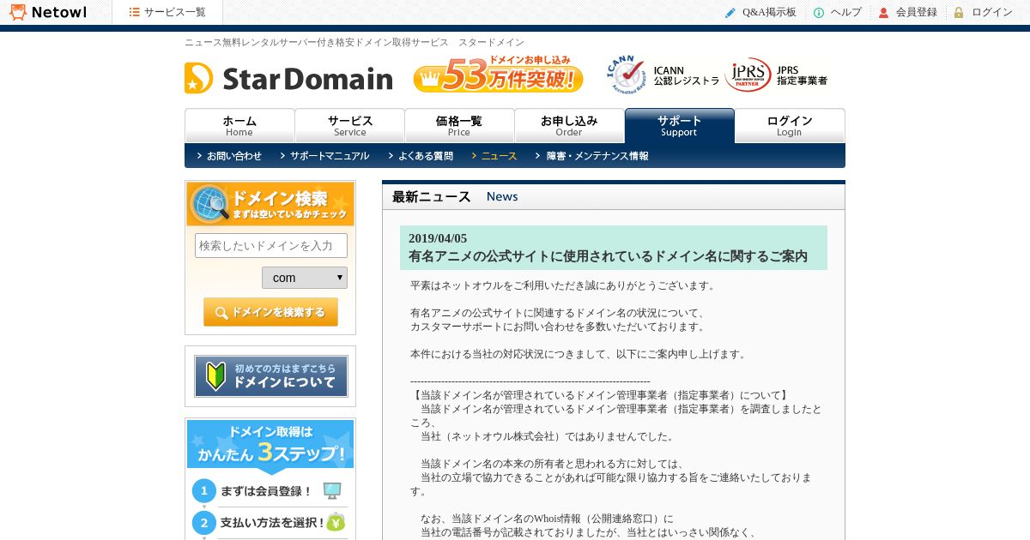The width and height of the screenshot is (1030, 540).
Task: Click the news headline 有名アニメの公式サイト
Action: (x=608, y=256)
